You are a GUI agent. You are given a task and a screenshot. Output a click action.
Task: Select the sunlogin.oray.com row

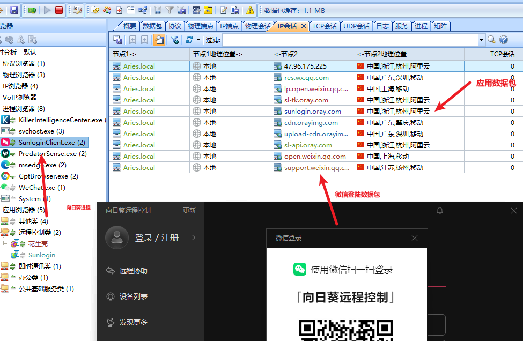point(314,112)
